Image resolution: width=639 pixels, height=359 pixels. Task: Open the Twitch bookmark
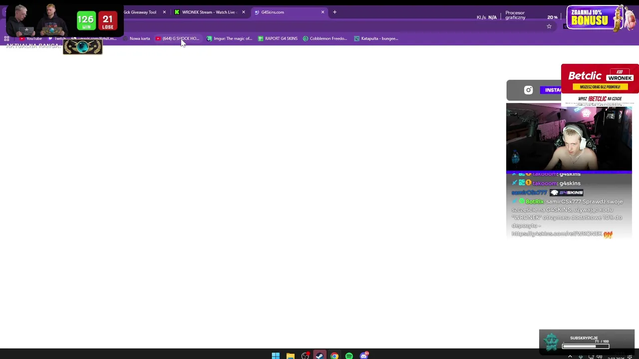click(57, 38)
